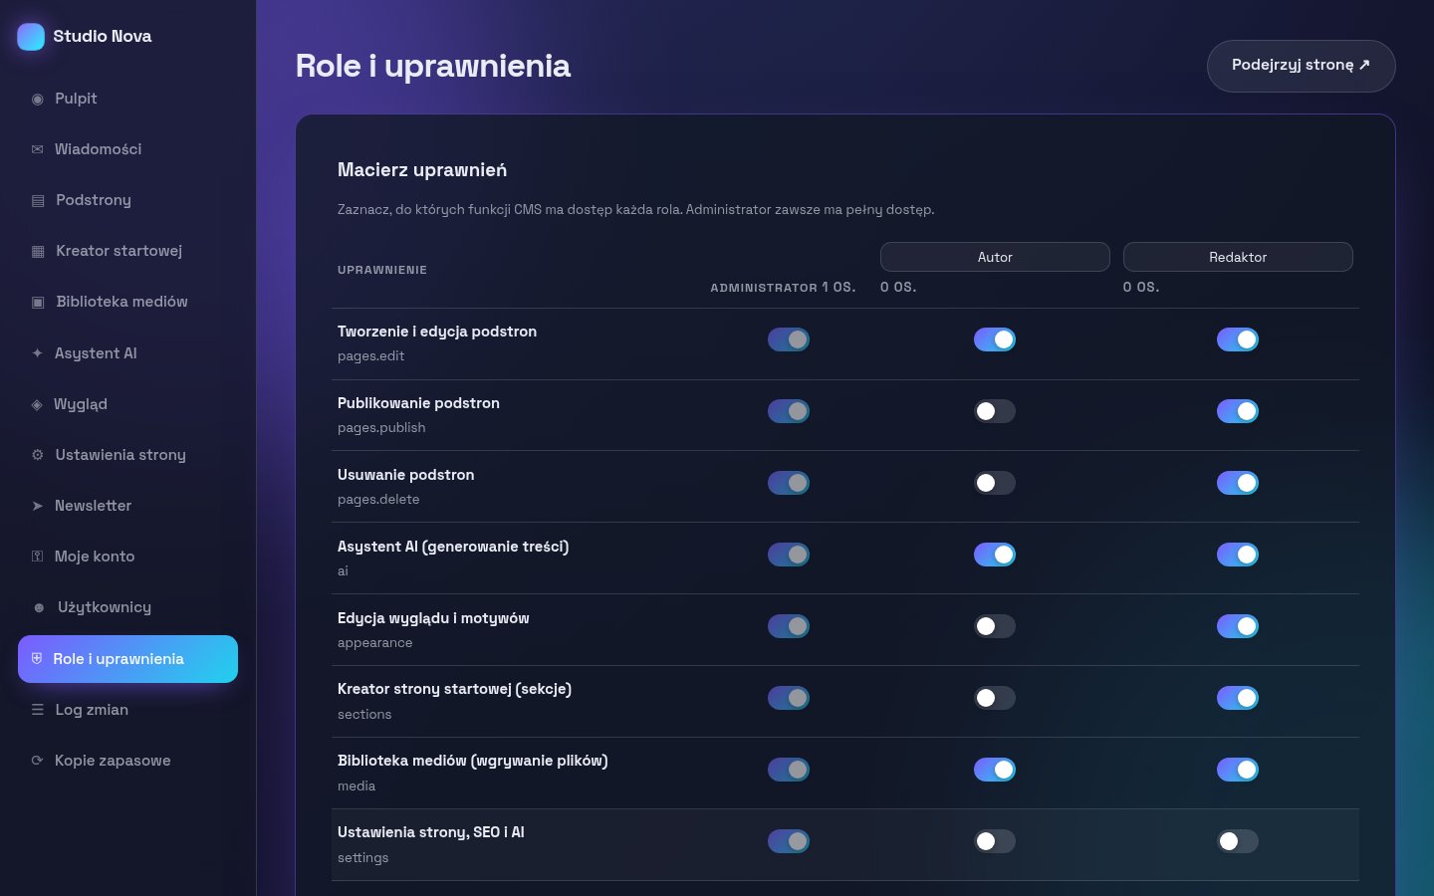The image size is (1434, 896).
Task: Click the Wiadomości envelope icon
Action: coord(38,149)
